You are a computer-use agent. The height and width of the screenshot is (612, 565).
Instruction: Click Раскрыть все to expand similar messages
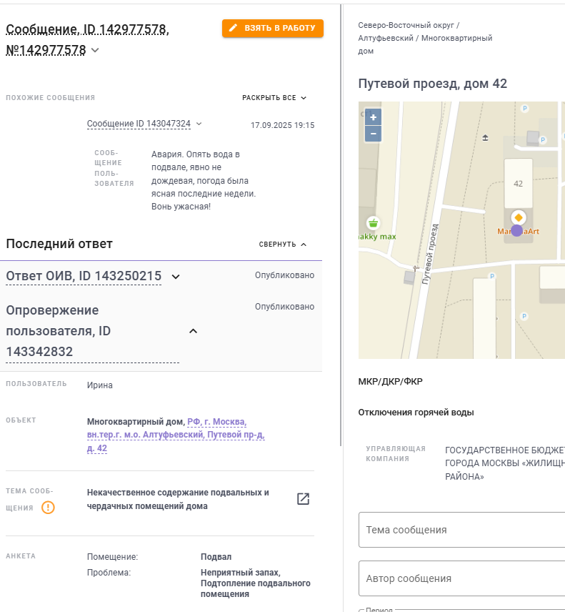[274, 97]
